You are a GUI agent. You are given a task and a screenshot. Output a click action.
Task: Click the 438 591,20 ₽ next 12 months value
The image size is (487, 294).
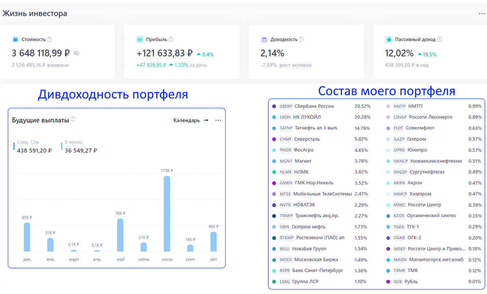coord(34,150)
